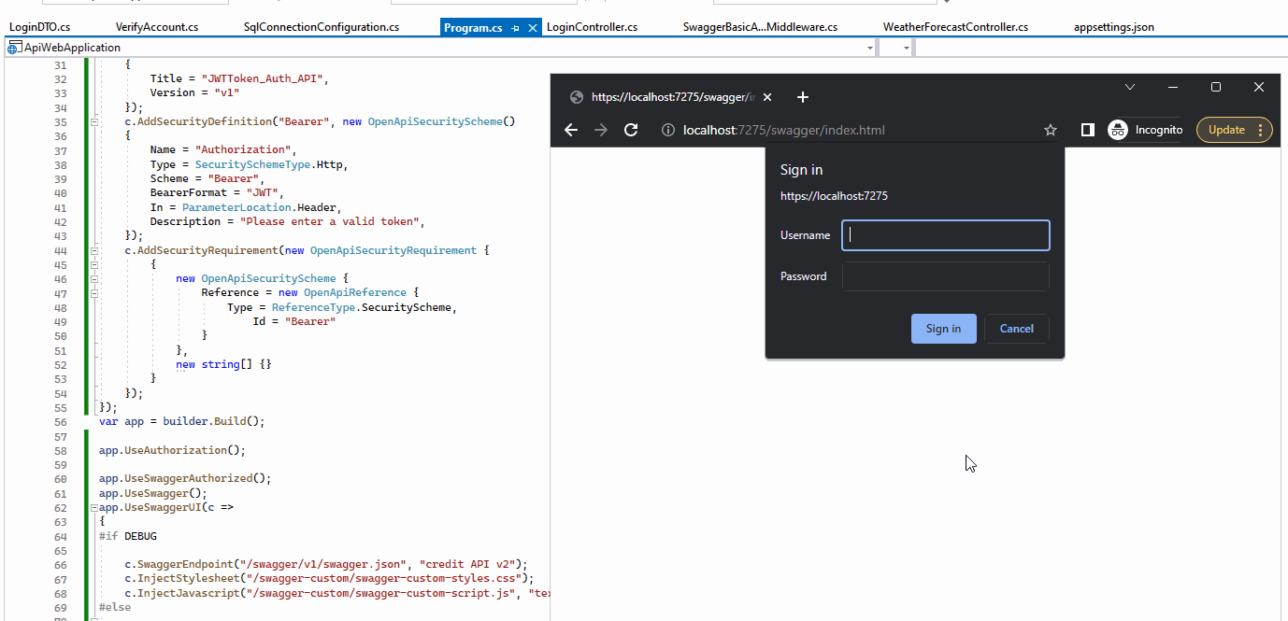Click the InjectStylesheet code line
Viewport: 1288px width, 621px height.
(x=330, y=578)
